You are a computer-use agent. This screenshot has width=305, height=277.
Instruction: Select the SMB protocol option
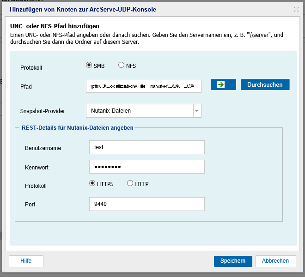(x=89, y=65)
